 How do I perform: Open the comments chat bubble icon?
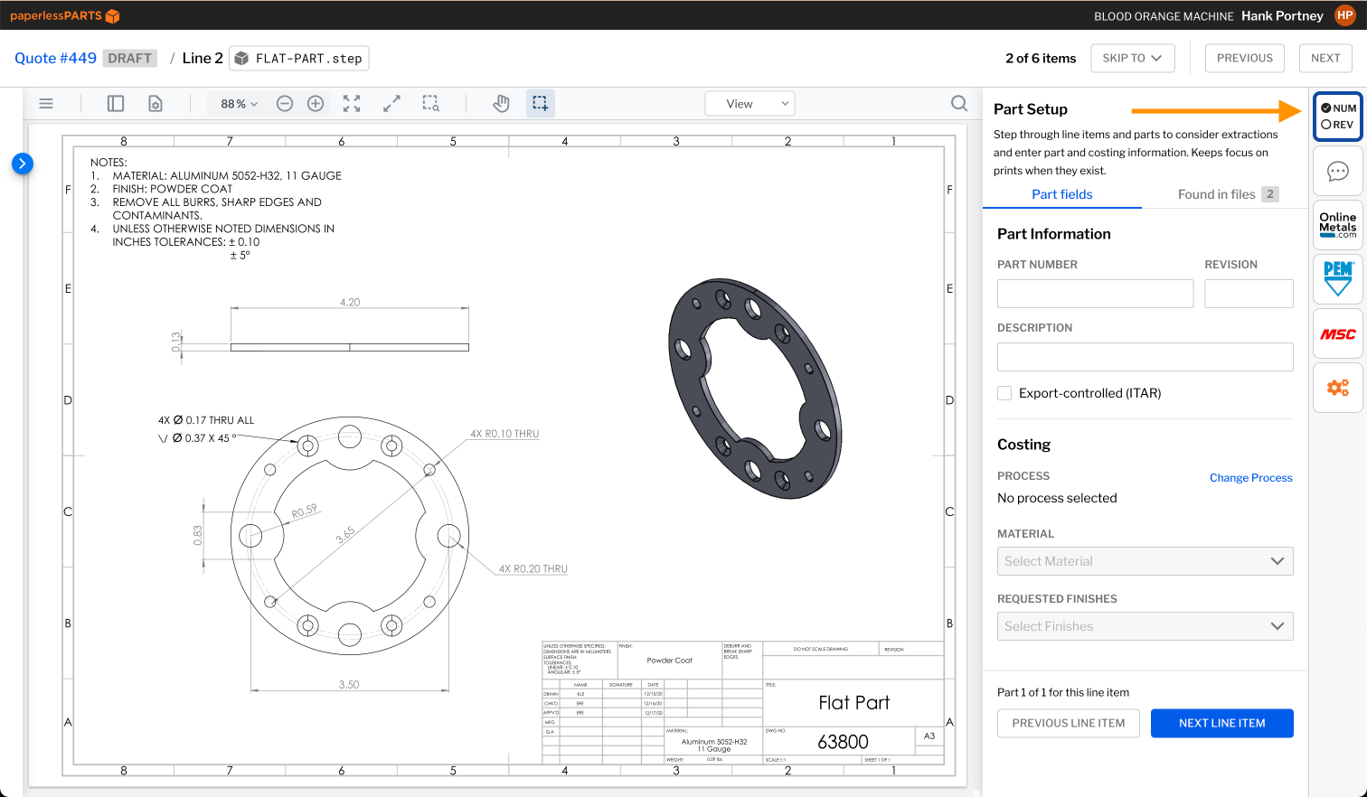coord(1338,172)
